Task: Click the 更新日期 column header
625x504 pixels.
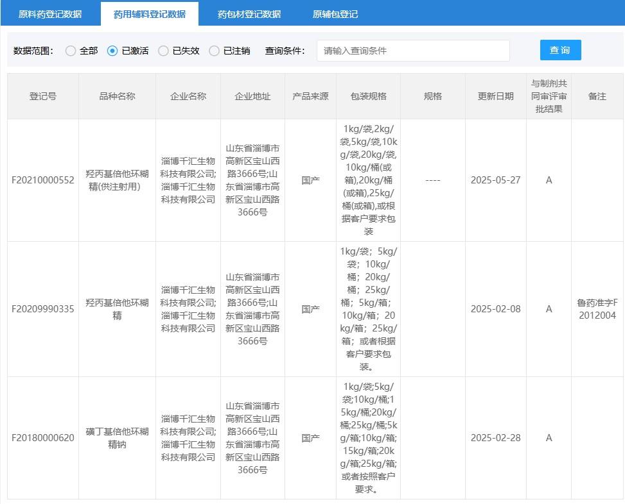Action: (x=496, y=96)
